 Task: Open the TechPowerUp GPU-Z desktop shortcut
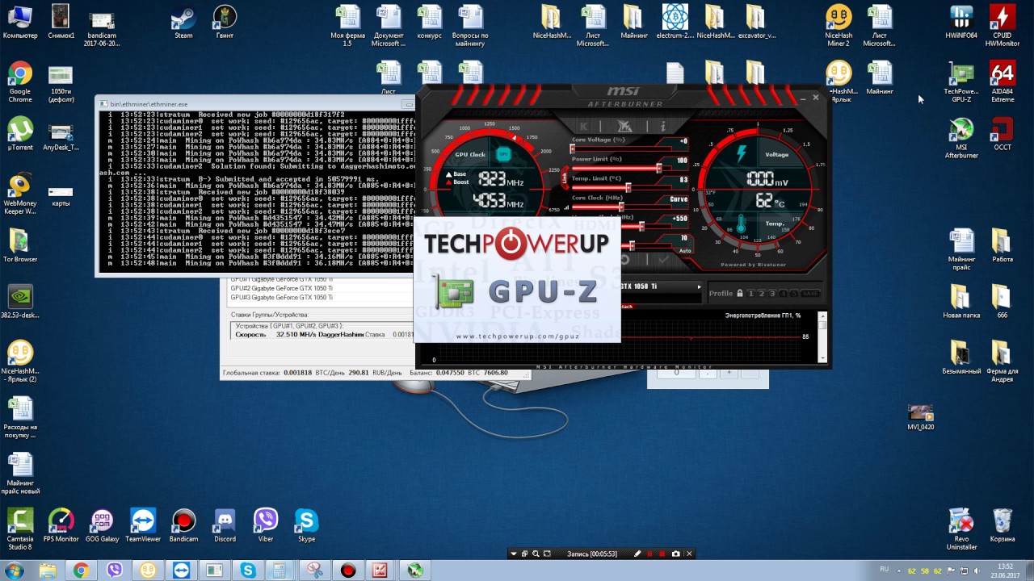[961, 82]
